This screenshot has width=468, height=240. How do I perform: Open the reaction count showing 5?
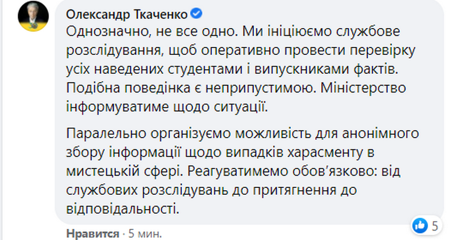coord(435,225)
